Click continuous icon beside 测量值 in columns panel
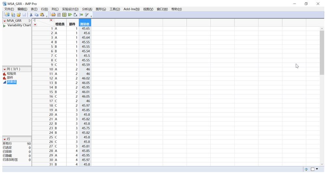This screenshot has height=173, width=325. coord(4,82)
